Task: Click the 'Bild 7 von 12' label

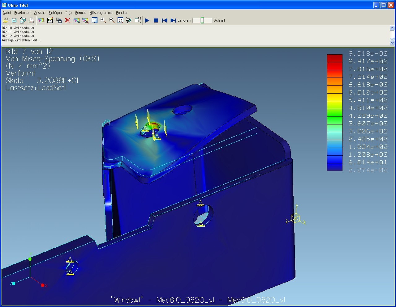Action: (x=29, y=52)
